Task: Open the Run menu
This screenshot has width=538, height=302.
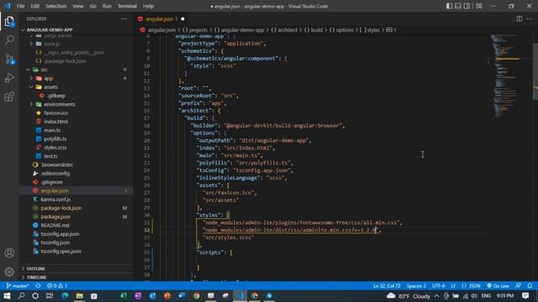Action: pyautogui.click(x=107, y=6)
